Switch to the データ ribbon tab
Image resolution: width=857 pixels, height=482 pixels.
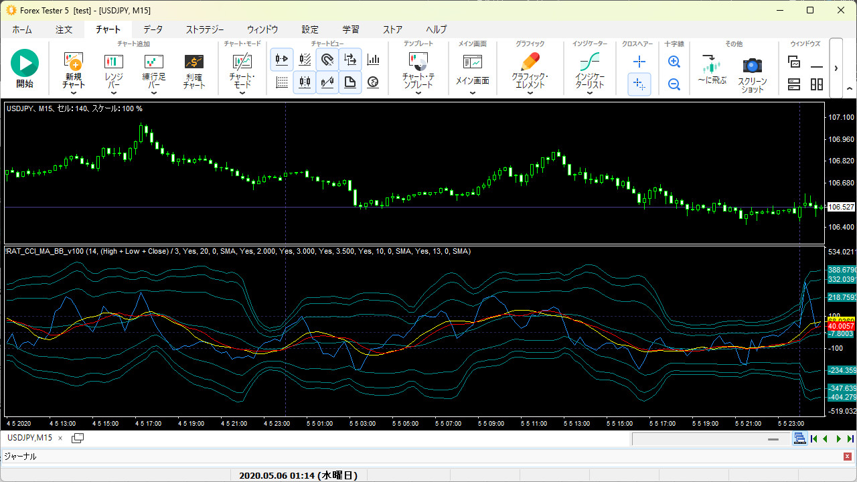point(153,29)
